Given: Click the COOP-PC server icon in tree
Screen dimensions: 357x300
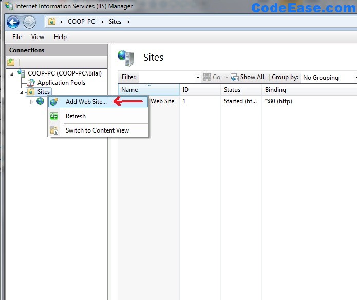Looking at the screenshot, I should [x=21, y=73].
